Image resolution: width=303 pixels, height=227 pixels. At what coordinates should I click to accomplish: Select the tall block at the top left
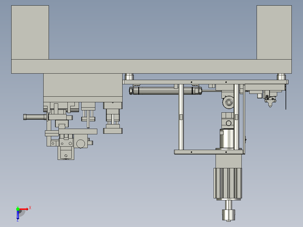[x=30, y=33]
